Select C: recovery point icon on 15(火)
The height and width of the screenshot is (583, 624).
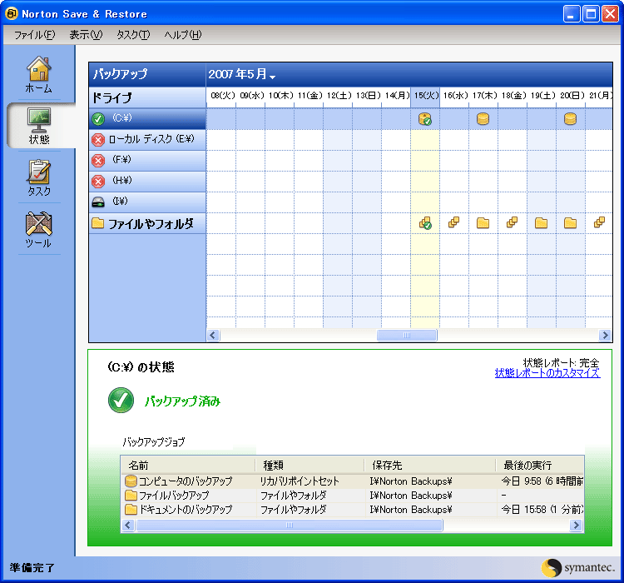tap(425, 119)
